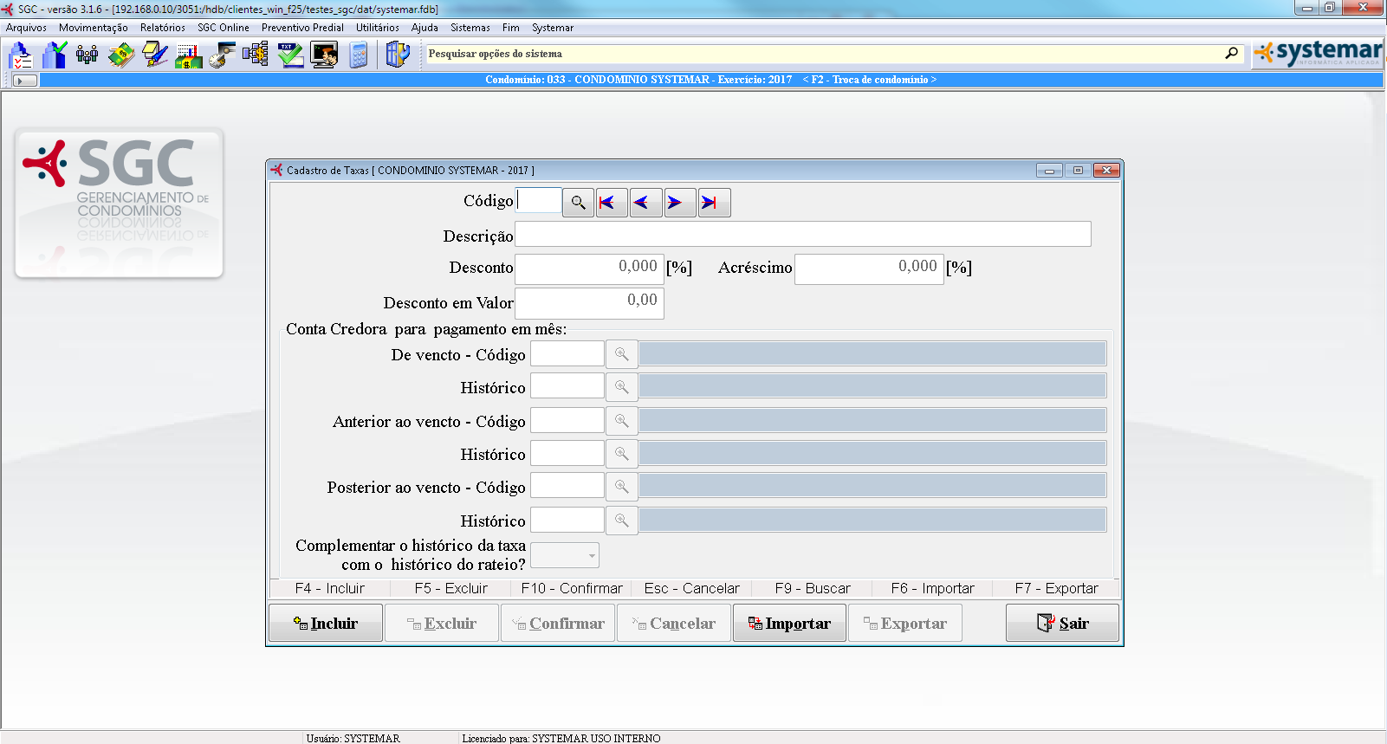The width and height of the screenshot is (1387, 744).
Task: Click the Sair button
Action: point(1062,624)
